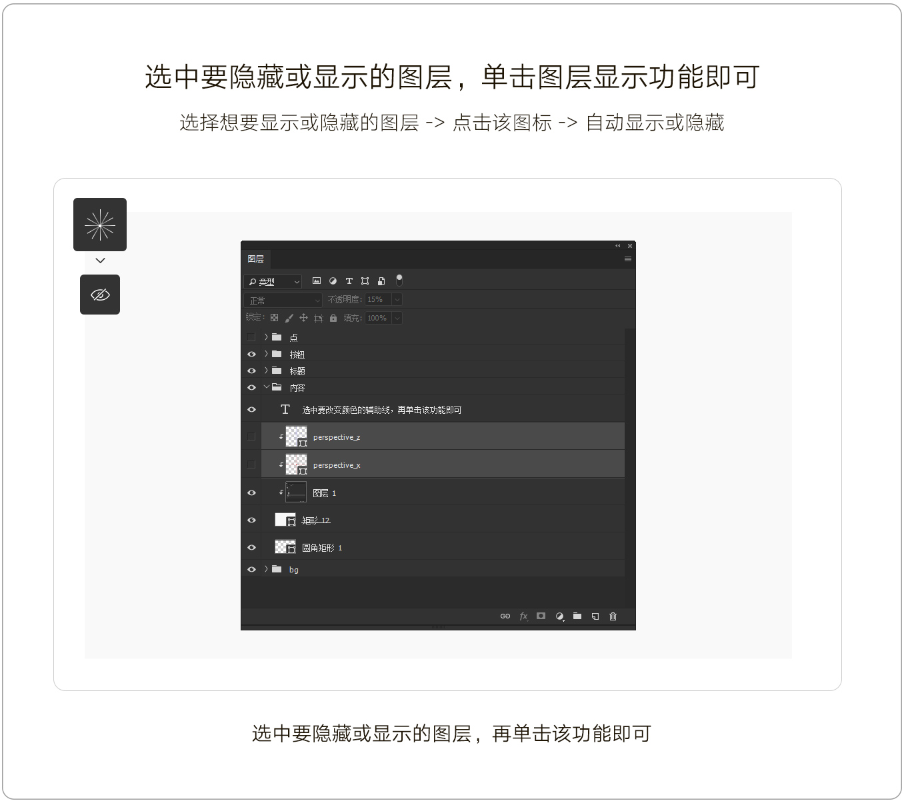Filter layers by text type icon
This screenshot has height=801, width=904.
pos(349,281)
